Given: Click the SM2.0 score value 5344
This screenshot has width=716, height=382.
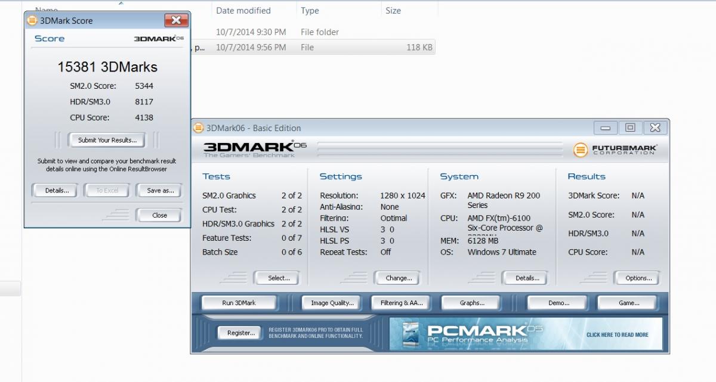Looking at the screenshot, I should (144, 86).
